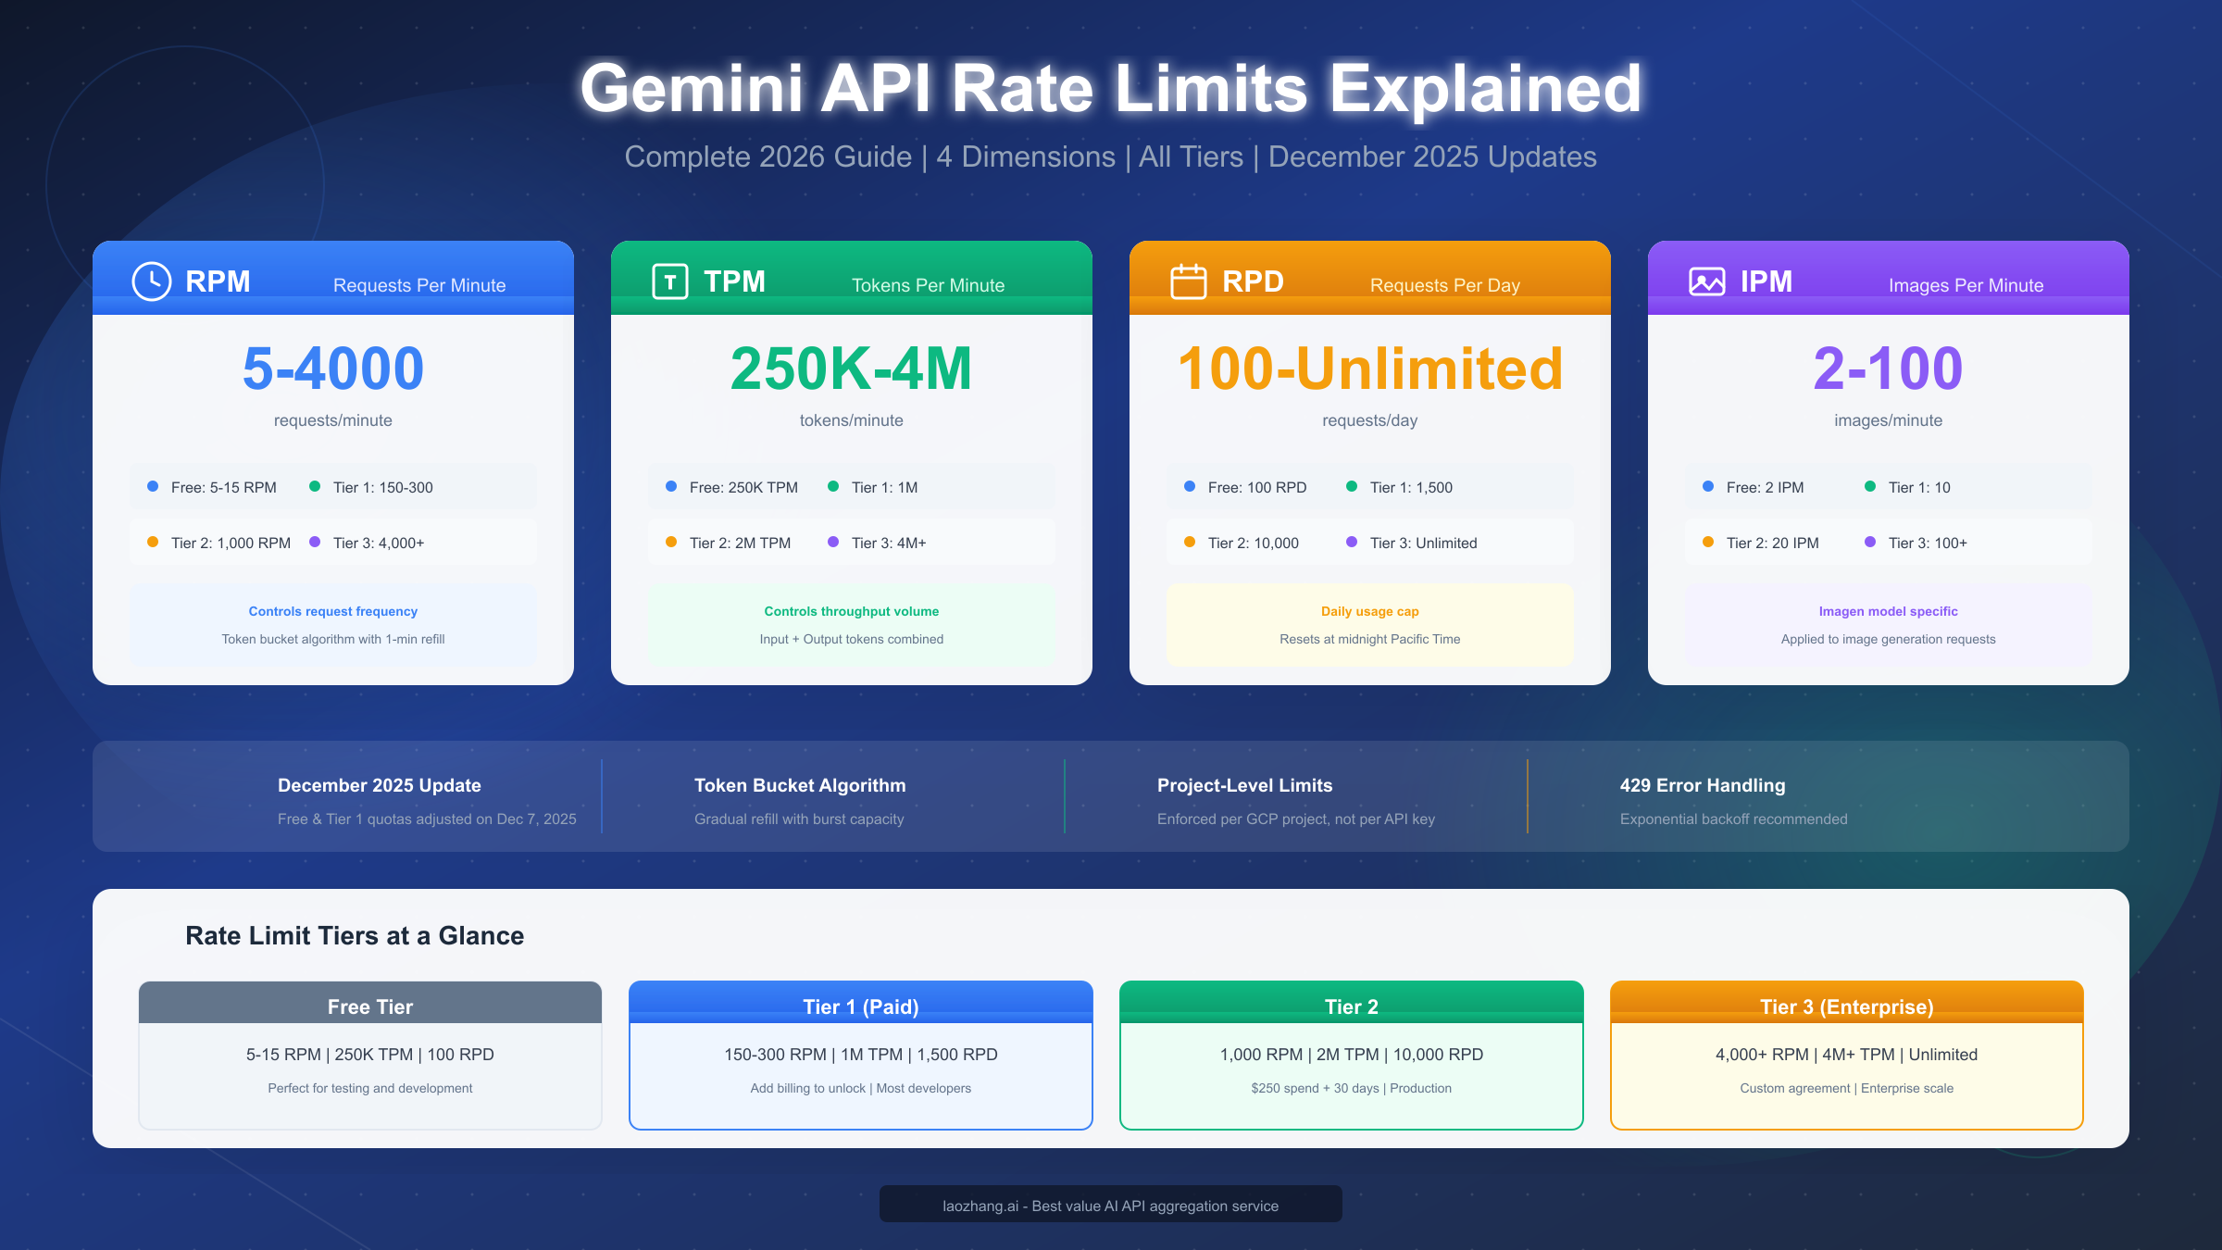The height and width of the screenshot is (1250, 2222).
Task: Click green dot beside Tier 1: 1M
Action: pos(833,487)
